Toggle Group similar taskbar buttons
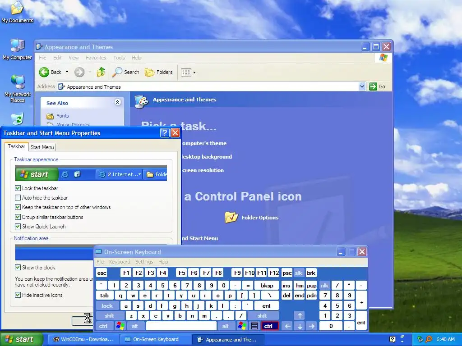 [18, 217]
